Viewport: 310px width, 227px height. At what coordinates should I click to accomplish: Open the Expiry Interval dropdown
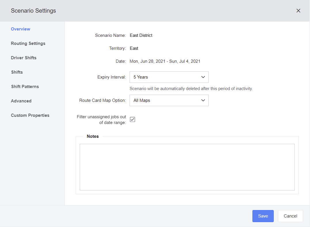point(169,77)
